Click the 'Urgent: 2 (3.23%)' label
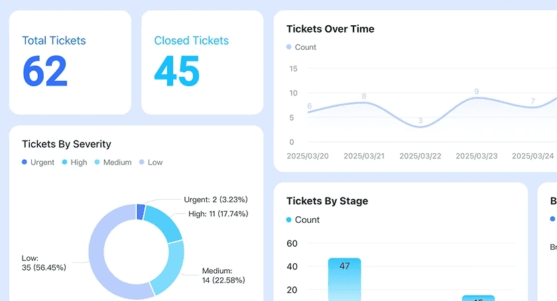The width and height of the screenshot is (557, 301). point(216,200)
